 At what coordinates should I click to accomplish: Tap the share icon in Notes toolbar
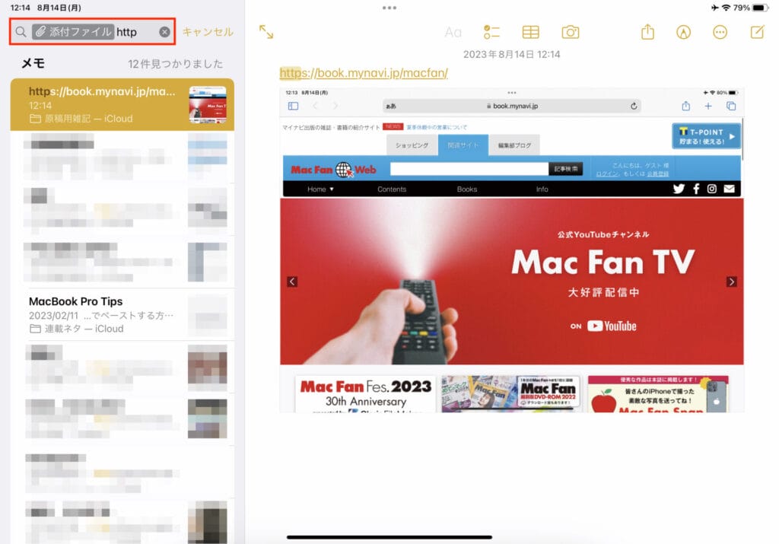click(647, 32)
